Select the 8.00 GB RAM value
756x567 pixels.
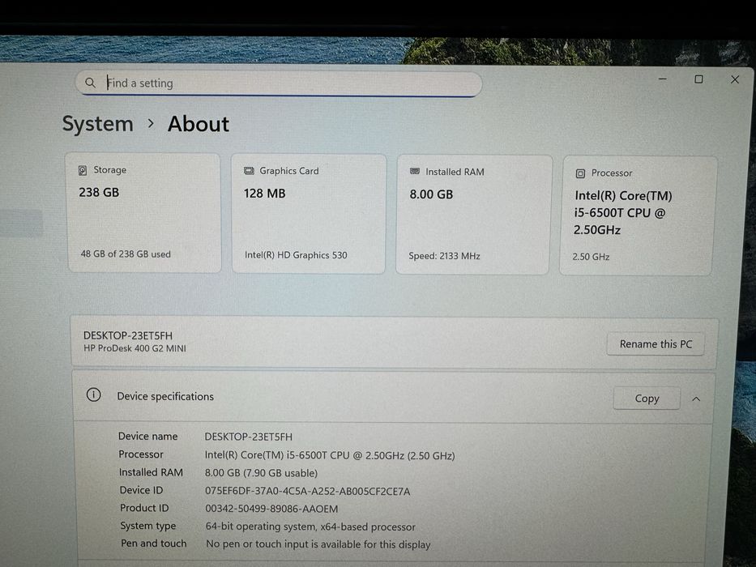point(431,194)
